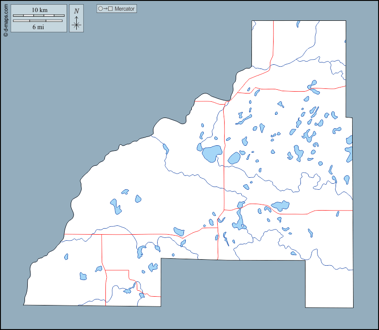Click the rectangular notch at bottom center of county

[232, 291]
